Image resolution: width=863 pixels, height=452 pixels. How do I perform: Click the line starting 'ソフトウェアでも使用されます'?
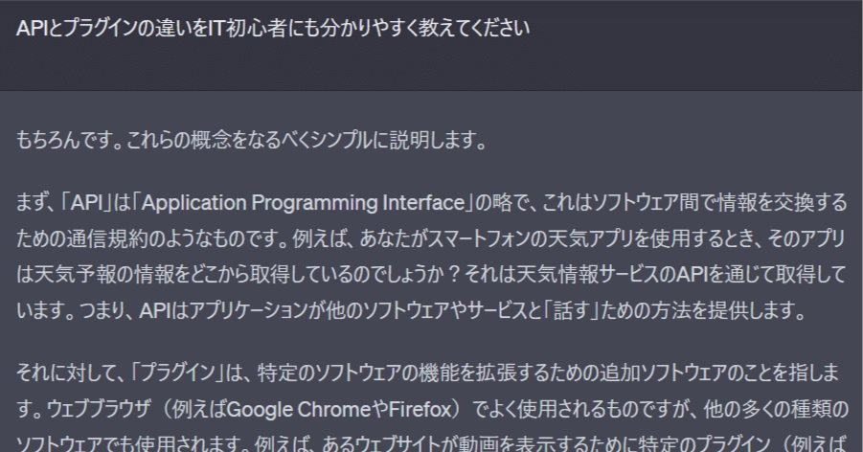[431, 443]
